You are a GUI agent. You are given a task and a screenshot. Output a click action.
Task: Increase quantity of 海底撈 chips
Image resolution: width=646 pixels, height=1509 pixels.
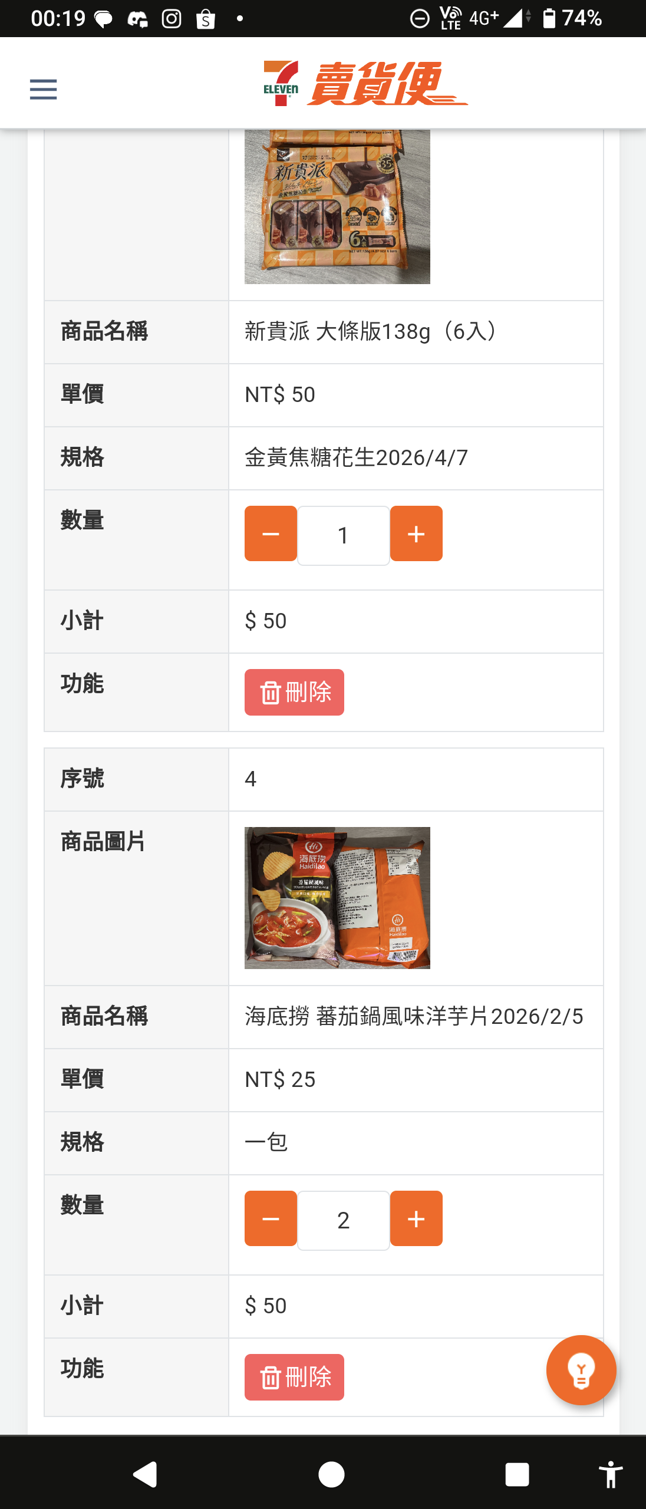pos(416,1218)
